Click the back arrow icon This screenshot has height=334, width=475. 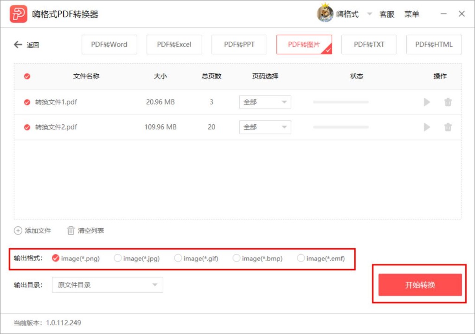pos(18,45)
